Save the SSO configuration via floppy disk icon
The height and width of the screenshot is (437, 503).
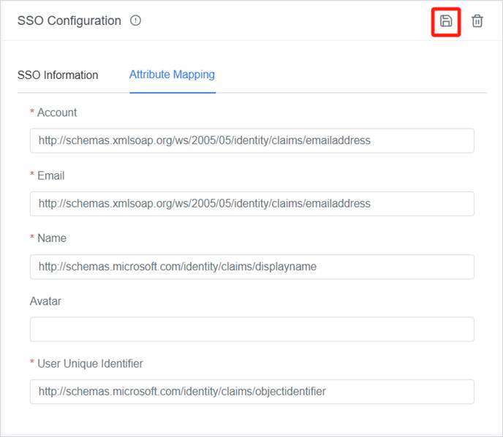coord(445,21)
